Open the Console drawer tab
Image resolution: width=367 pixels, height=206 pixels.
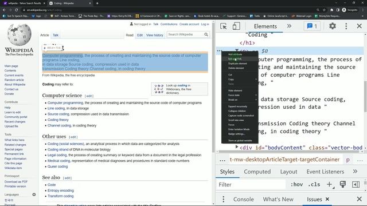coord(243,199)
